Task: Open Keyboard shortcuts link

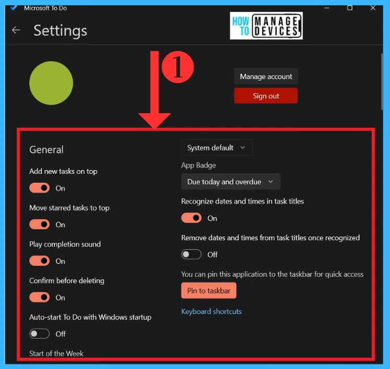Action: tap(211, 311)
